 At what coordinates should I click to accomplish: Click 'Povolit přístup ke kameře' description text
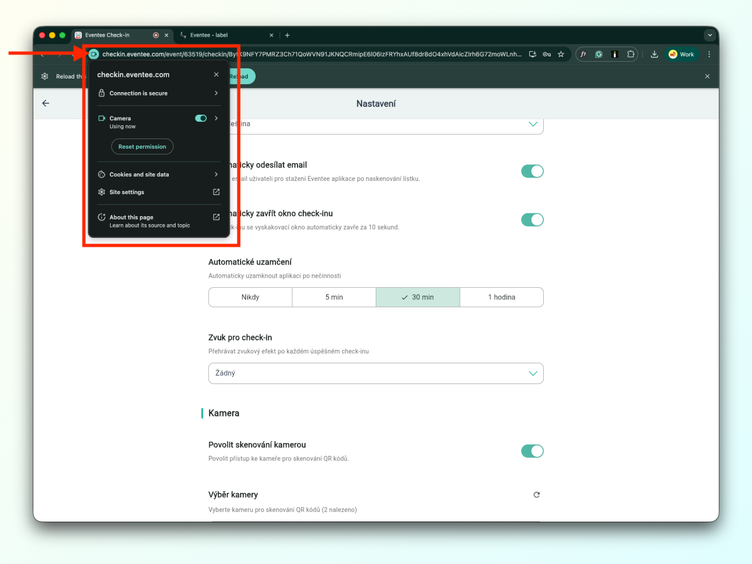[279, 458]
